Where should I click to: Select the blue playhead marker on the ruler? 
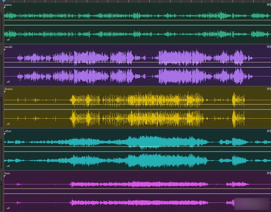tap(4, 1)
